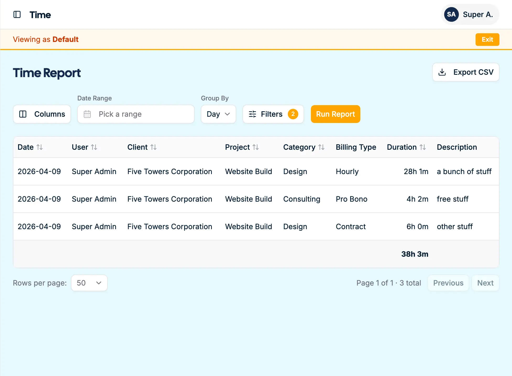Sort by Date column arrows
The height and width of the screenshot is (376, 512).
(40, 147)
